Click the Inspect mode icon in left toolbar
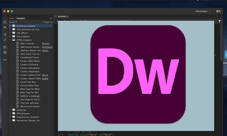 point(5,40)
